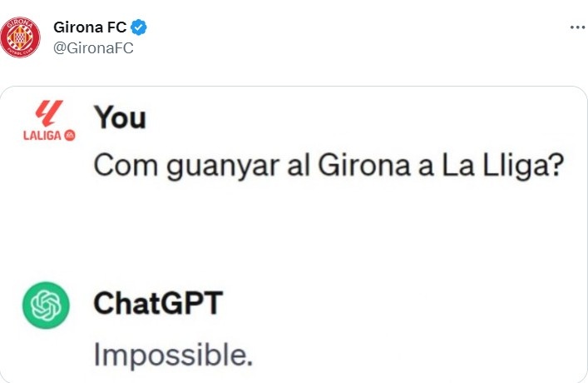The width and height of the screenshot is (588, 383).
Task: Click "La Lliga?" at the end of the question
Action: click(x=502, y=166)
